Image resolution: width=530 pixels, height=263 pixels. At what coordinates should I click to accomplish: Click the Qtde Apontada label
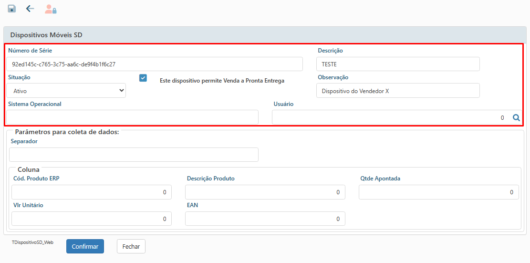point(380,179)
